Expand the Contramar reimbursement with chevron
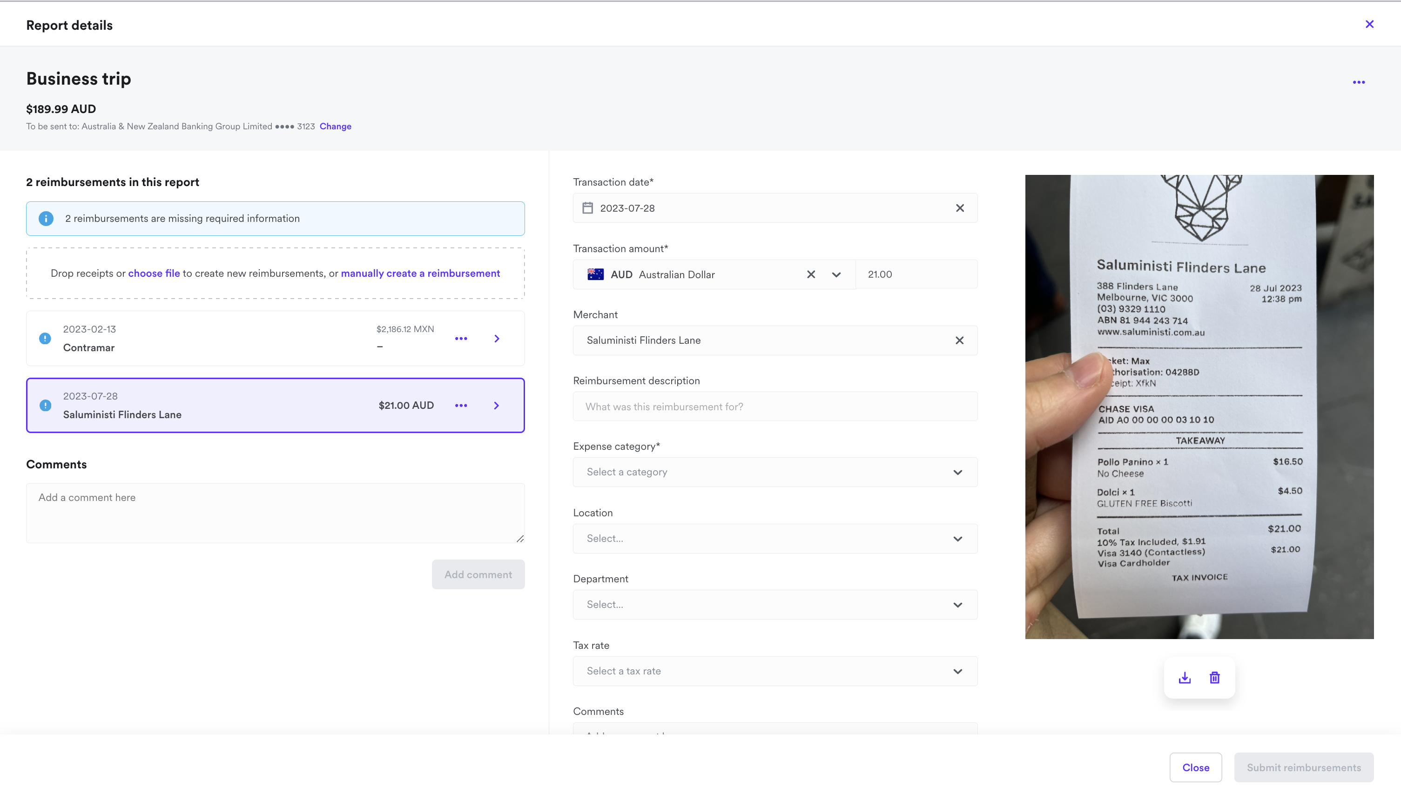Viewport: 1401px width, 800px height. click(x=497, y=339)
